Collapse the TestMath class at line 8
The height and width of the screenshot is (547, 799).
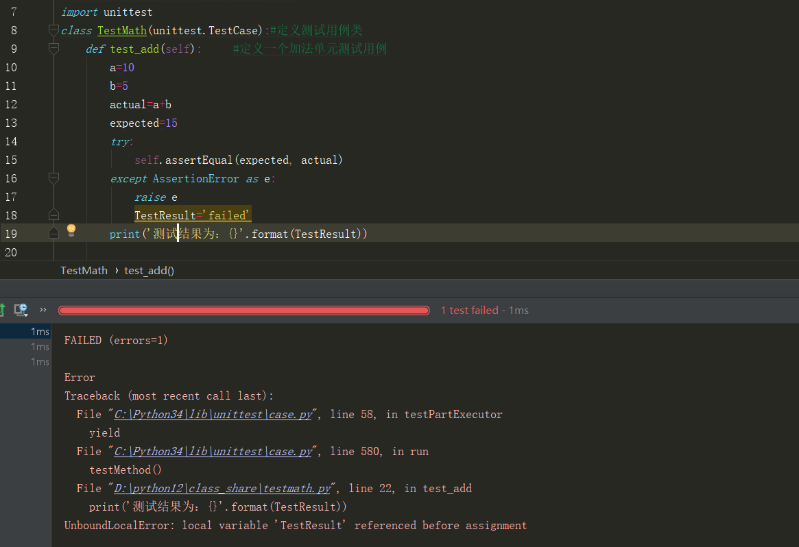tap(53, 30)
